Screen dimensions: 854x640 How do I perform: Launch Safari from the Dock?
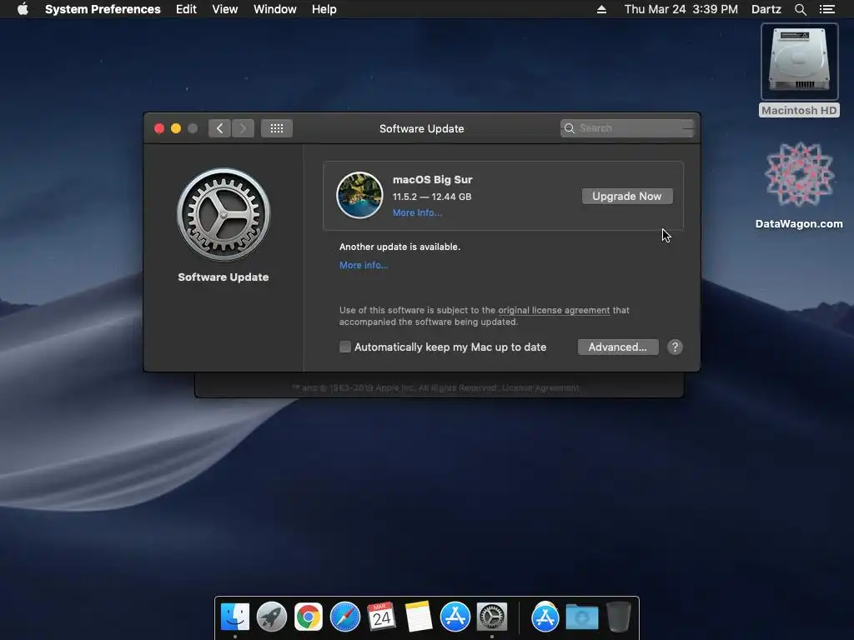344,617
